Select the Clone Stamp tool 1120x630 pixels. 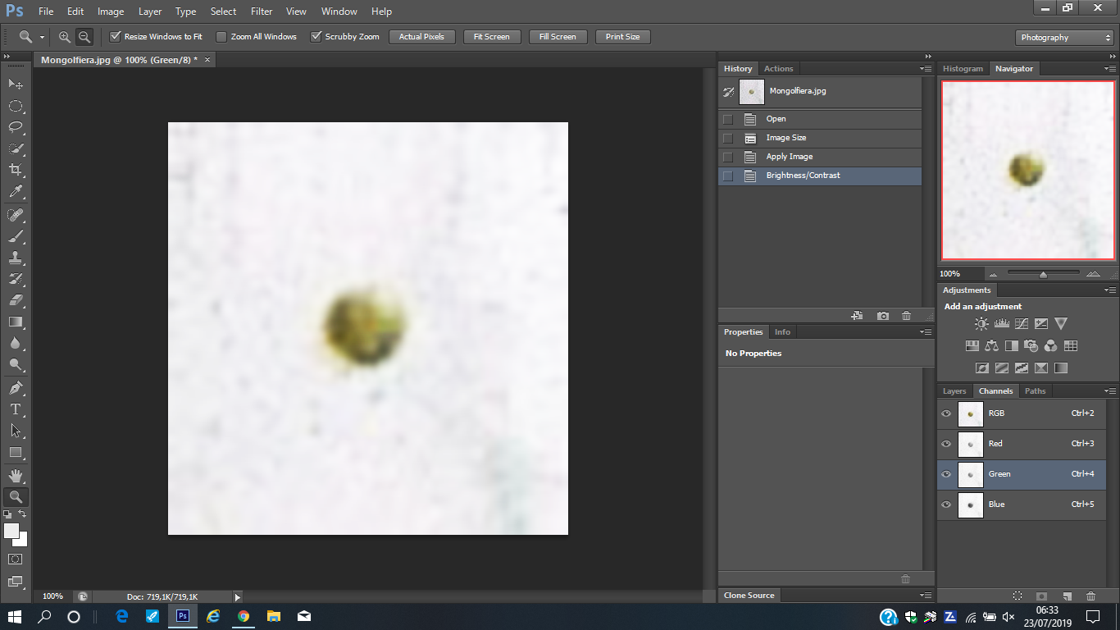click(x=15, y=257)
